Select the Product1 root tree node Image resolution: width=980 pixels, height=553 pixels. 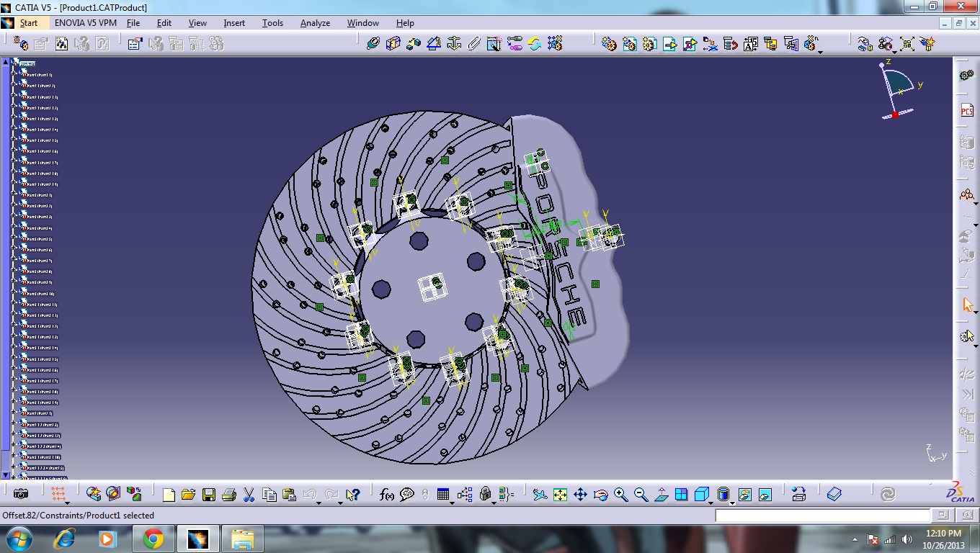coord(27,64)
